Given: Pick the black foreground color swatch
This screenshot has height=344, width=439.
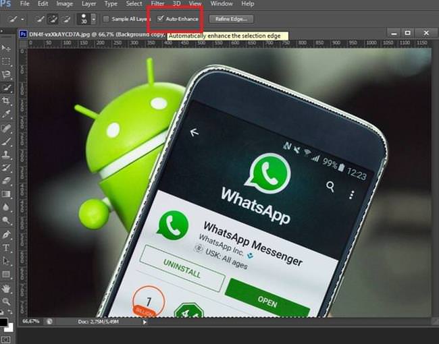Looking at the screenshot, I should (3, 322).
